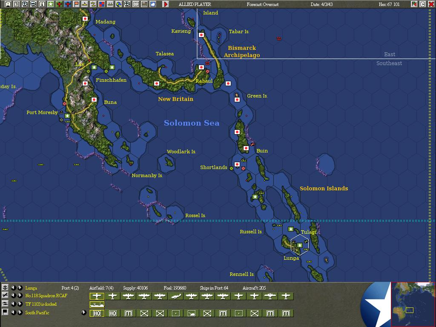
Task: Open the white star on green toolbar icon
Action: click(51, 4)
